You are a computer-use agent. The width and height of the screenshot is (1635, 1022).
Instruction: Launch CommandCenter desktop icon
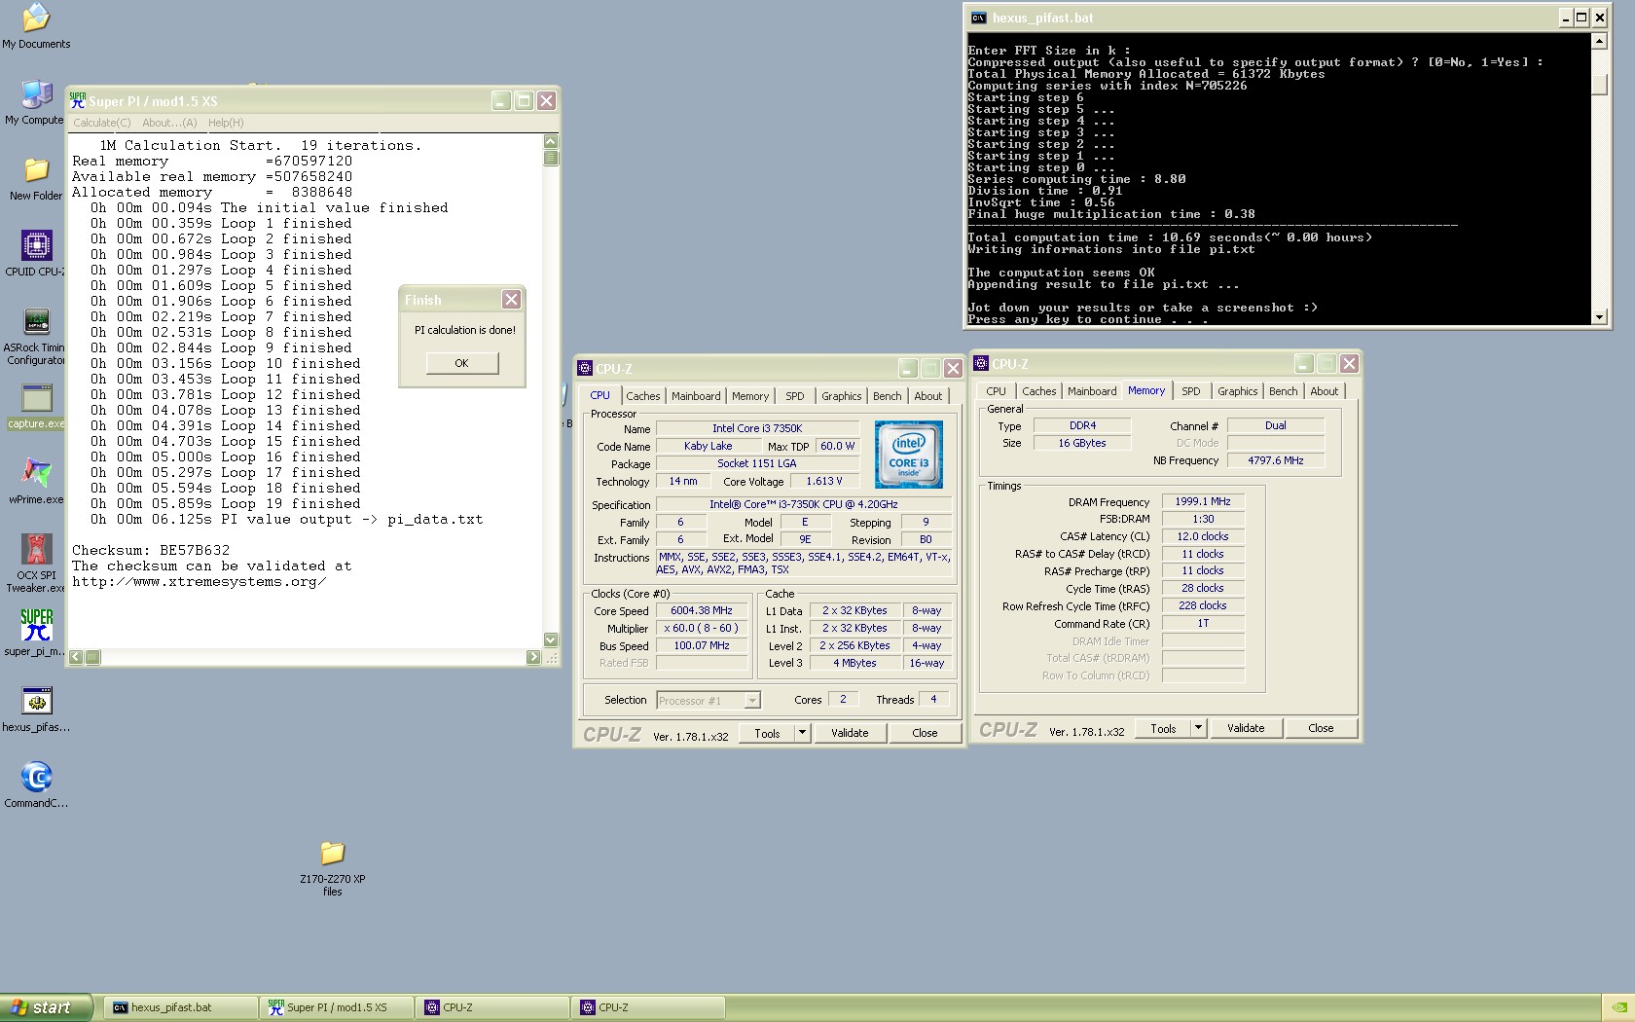click(36, 777)
